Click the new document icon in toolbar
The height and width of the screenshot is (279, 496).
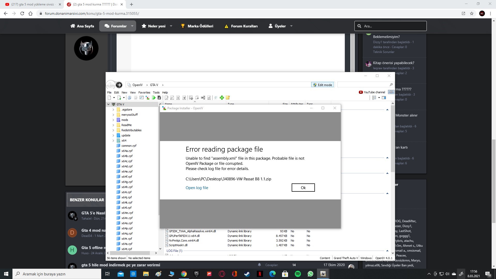pyautogui.click(x=109, y=98)
